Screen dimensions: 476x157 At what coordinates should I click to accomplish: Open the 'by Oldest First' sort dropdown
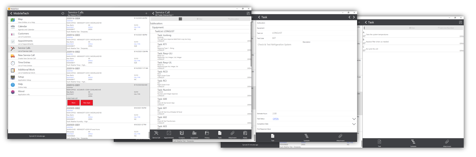74,15
